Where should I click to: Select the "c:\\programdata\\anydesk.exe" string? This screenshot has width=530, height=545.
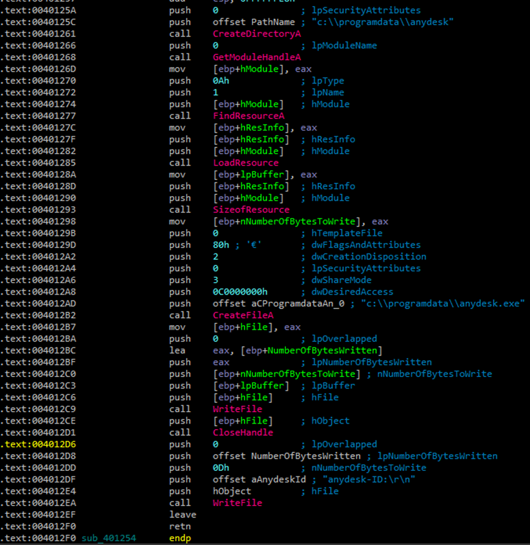coord(443,304)
